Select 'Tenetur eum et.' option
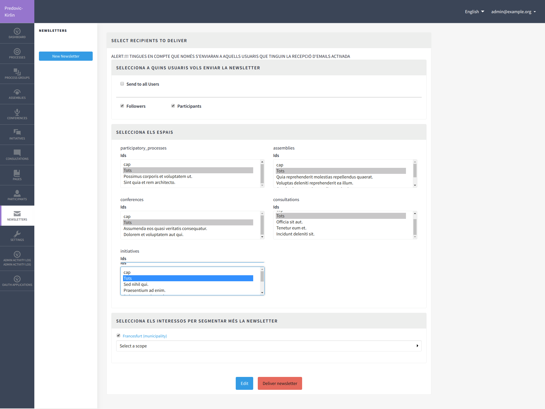545x409 pixels. click(341, 228)
